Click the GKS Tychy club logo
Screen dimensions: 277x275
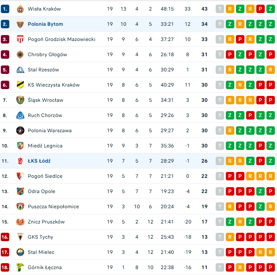coord(20,237)
